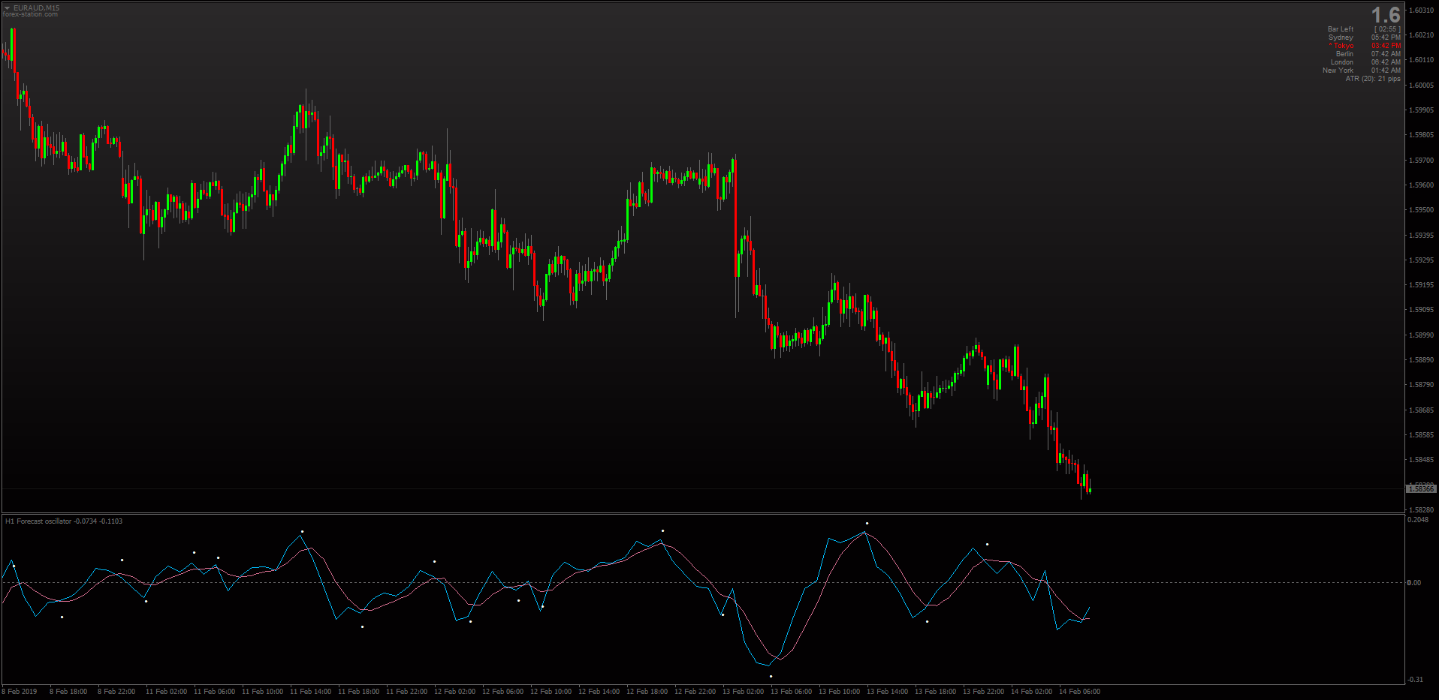
Task: Click the forex-station.com watermark text
Action: (x=30, y=14)
